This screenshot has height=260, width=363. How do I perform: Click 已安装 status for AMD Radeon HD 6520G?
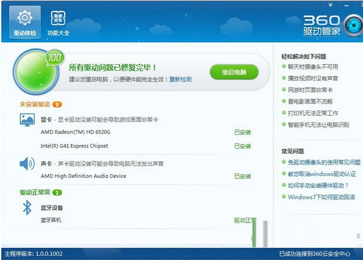[243, 132]
